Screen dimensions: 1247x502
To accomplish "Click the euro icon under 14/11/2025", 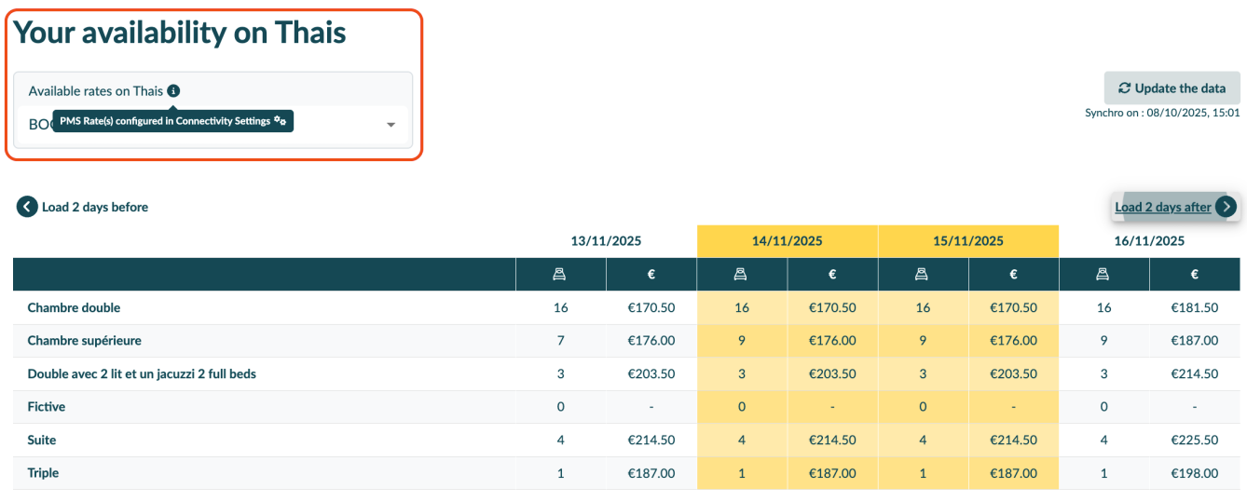I will coord(832,275).
